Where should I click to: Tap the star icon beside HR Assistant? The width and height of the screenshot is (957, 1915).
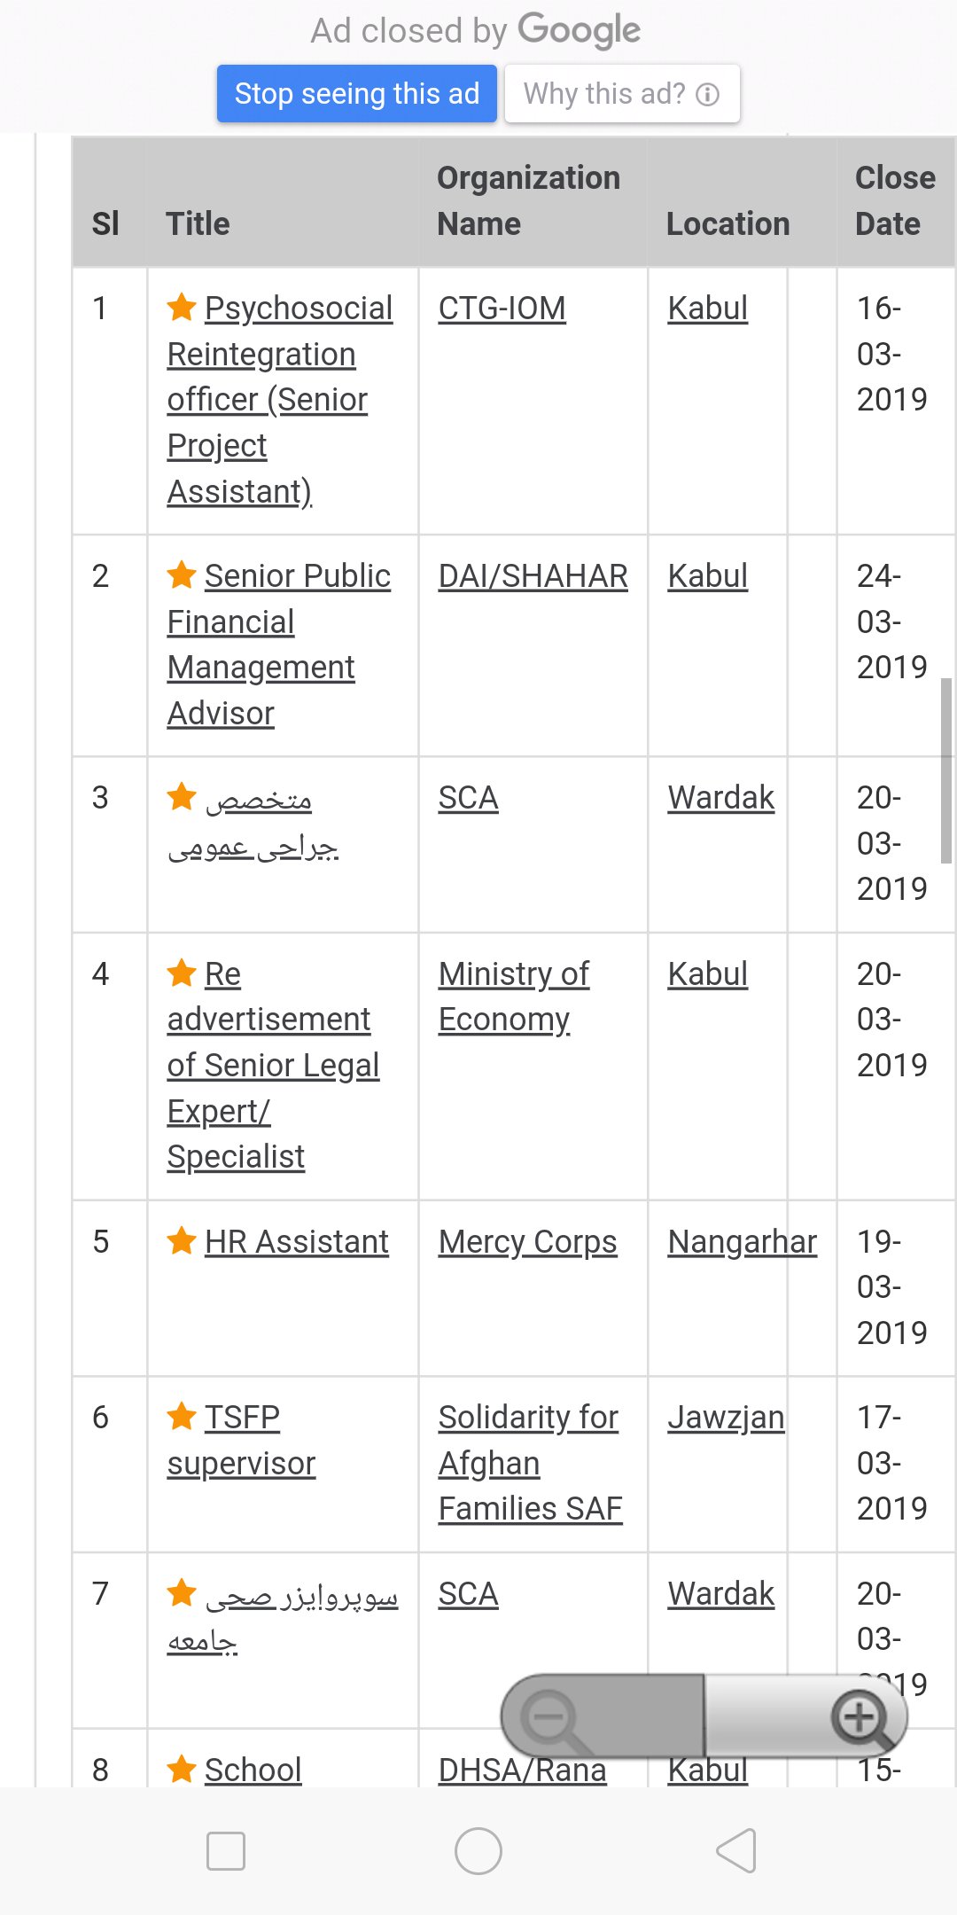tap(182, 1240)
